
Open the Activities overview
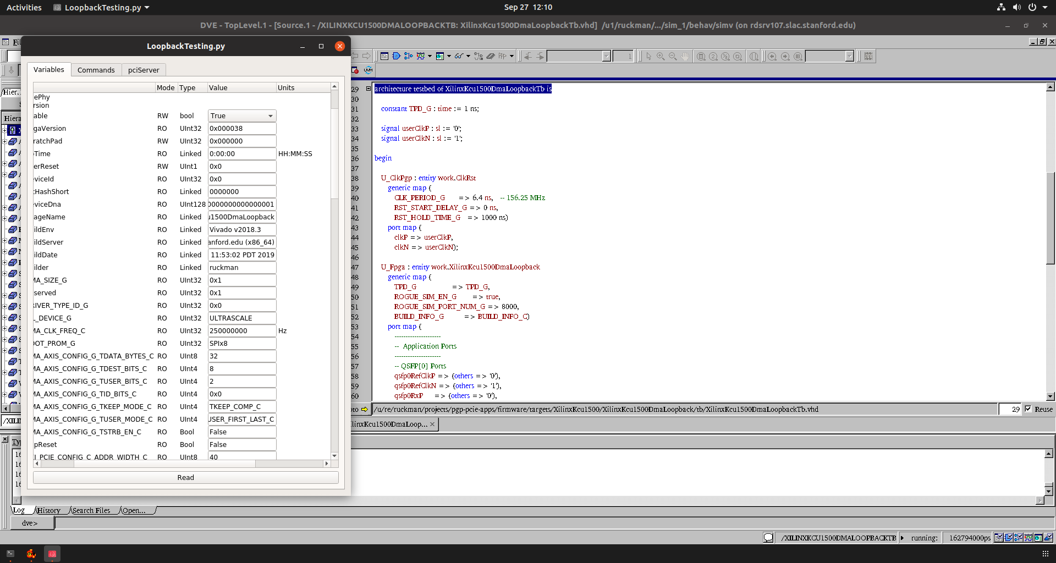point(24,7)
